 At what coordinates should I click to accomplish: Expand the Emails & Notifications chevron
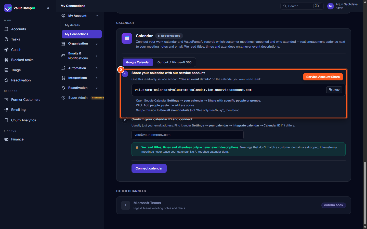coord(97,56)
